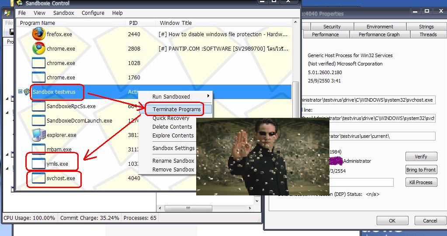This screenshot has width=447, height=236.
Task: Click the chrome.exe icon with PID 2808
Action: [39, 49]
